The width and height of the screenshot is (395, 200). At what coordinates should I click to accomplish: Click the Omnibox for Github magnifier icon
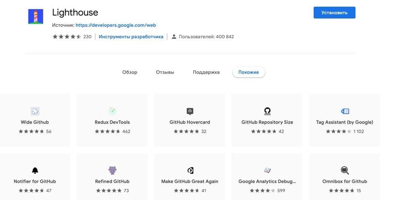[344, 170]
